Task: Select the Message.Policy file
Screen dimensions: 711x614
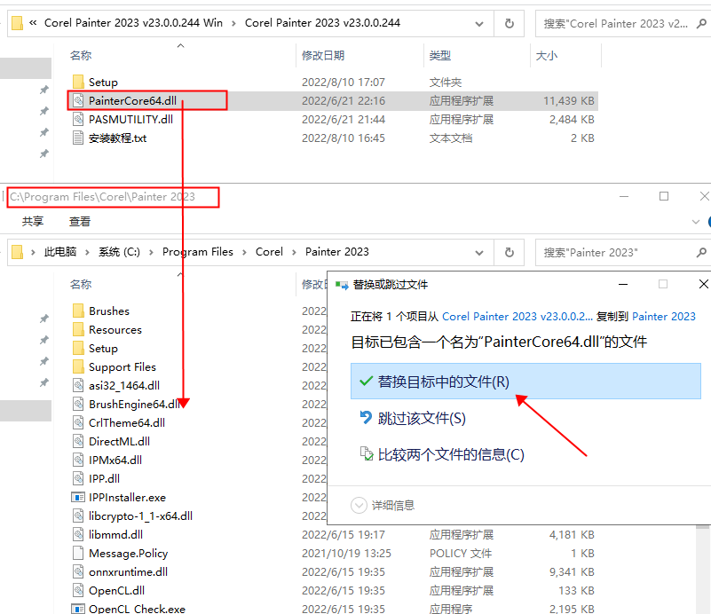Action: [x=128, y=553]
